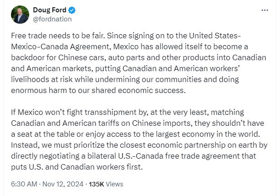Click "Mexico-Canada Agreement" in the post
Screen dimensions: 277x196
(x=61, y=46)
